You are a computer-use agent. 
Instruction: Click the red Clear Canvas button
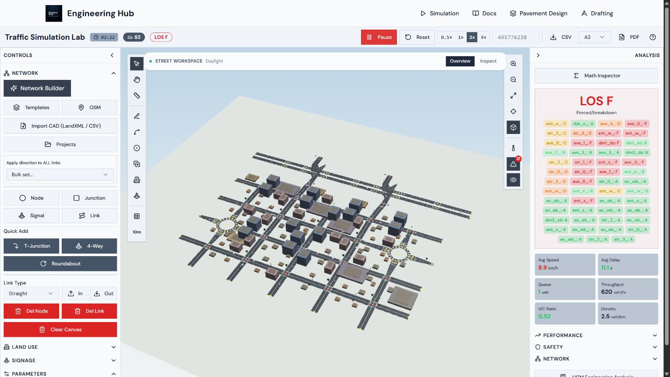click(60, 330)
